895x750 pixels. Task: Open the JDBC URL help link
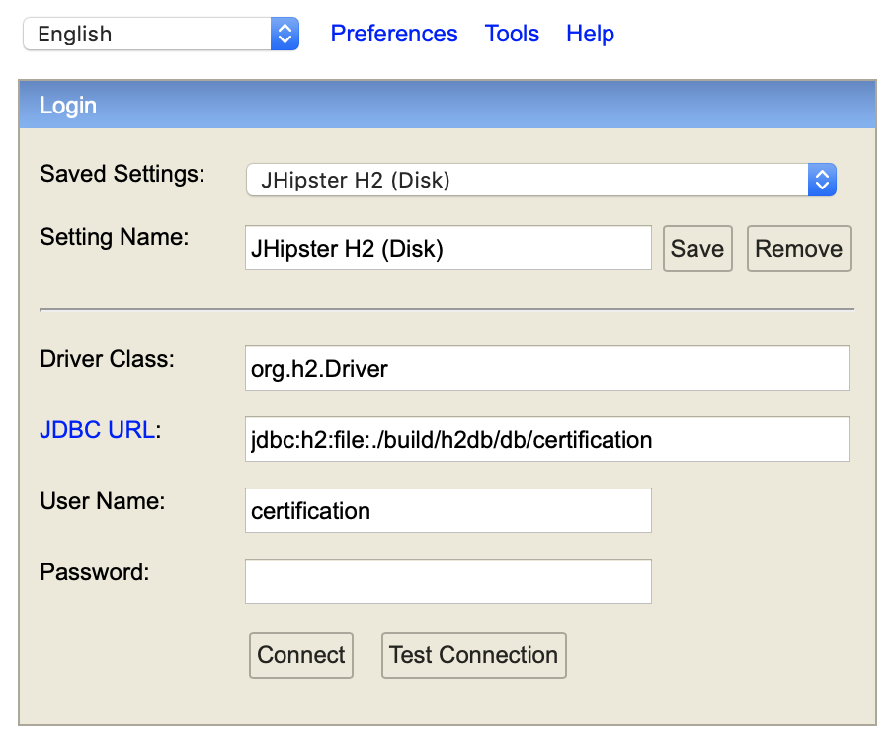pyautogui.click(x=97, y=430)
